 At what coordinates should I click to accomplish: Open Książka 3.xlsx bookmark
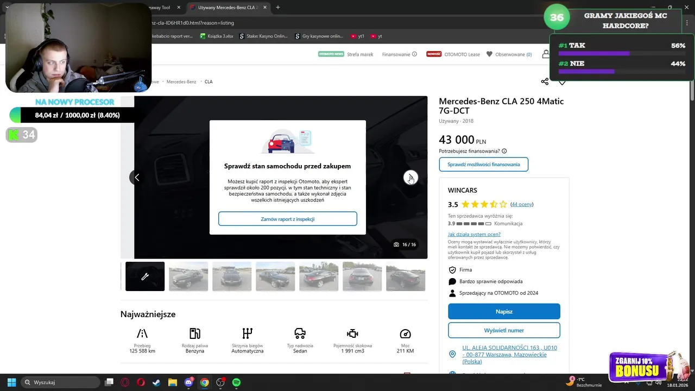(x=216, y=36)
